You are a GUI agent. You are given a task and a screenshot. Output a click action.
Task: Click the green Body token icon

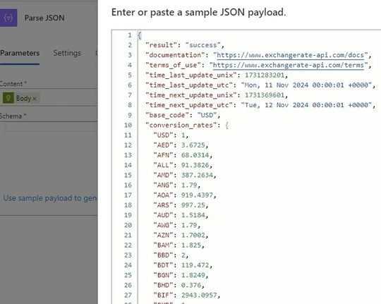pos(8,98)
